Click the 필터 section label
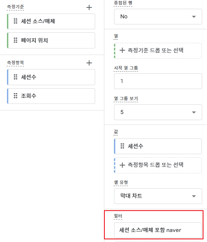 [x=118, y=216]
